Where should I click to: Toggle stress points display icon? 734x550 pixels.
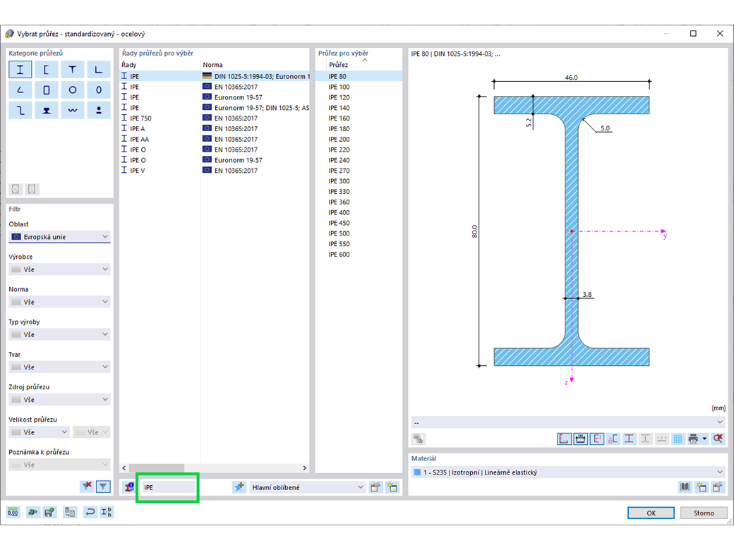coord(629,439)
